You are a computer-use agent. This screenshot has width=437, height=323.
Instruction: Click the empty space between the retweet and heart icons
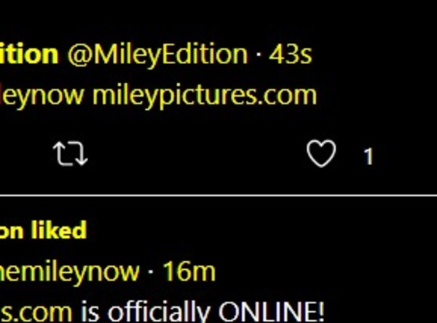(x=197, y=153)
